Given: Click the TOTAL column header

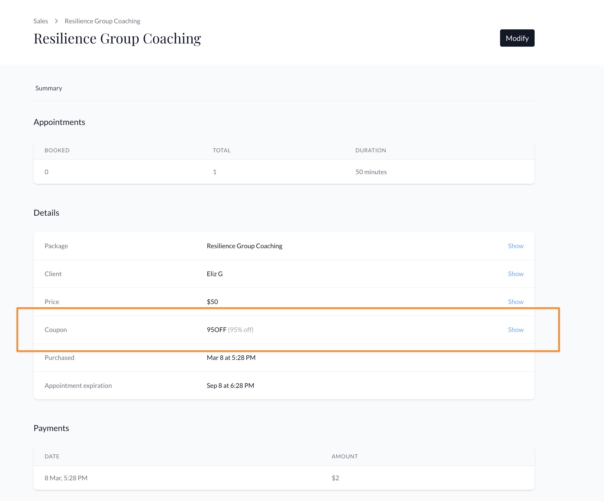Looking at the screenshot, I should click(221, 150).
